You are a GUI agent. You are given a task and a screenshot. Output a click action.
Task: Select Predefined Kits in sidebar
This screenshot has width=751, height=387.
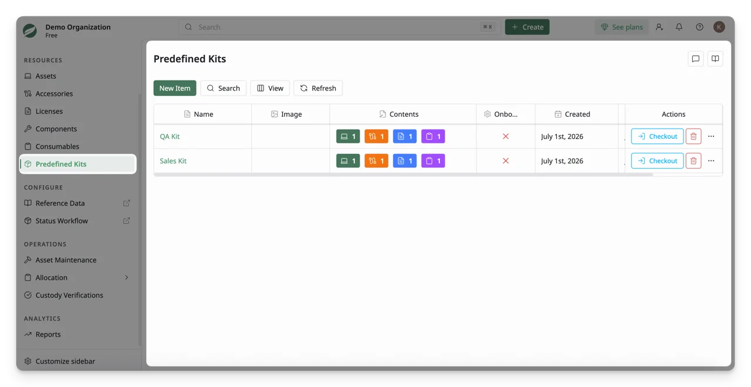click(78, 164)
